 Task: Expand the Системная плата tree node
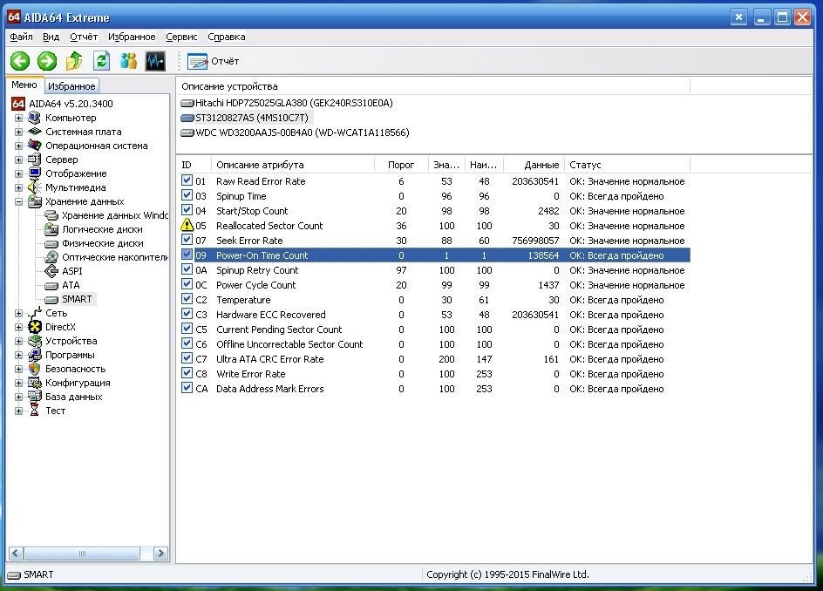pyautogui.click(x=19, y=132)
